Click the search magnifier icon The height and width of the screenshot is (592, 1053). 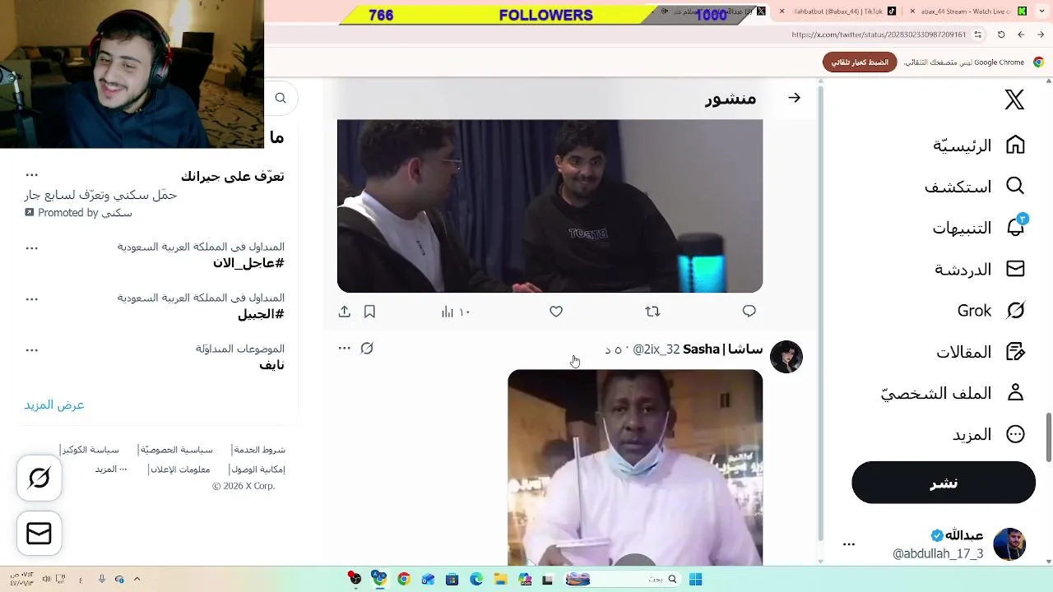(281, 98)
